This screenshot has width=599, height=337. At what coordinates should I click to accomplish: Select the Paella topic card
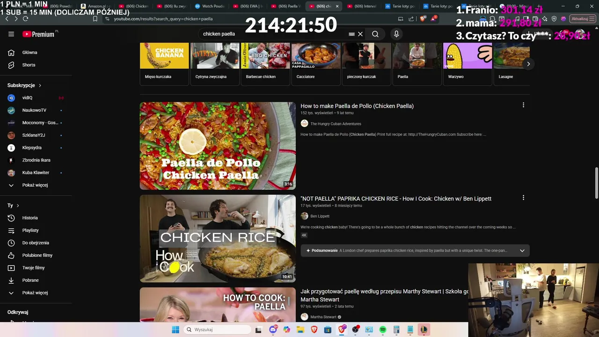(417, 64)
